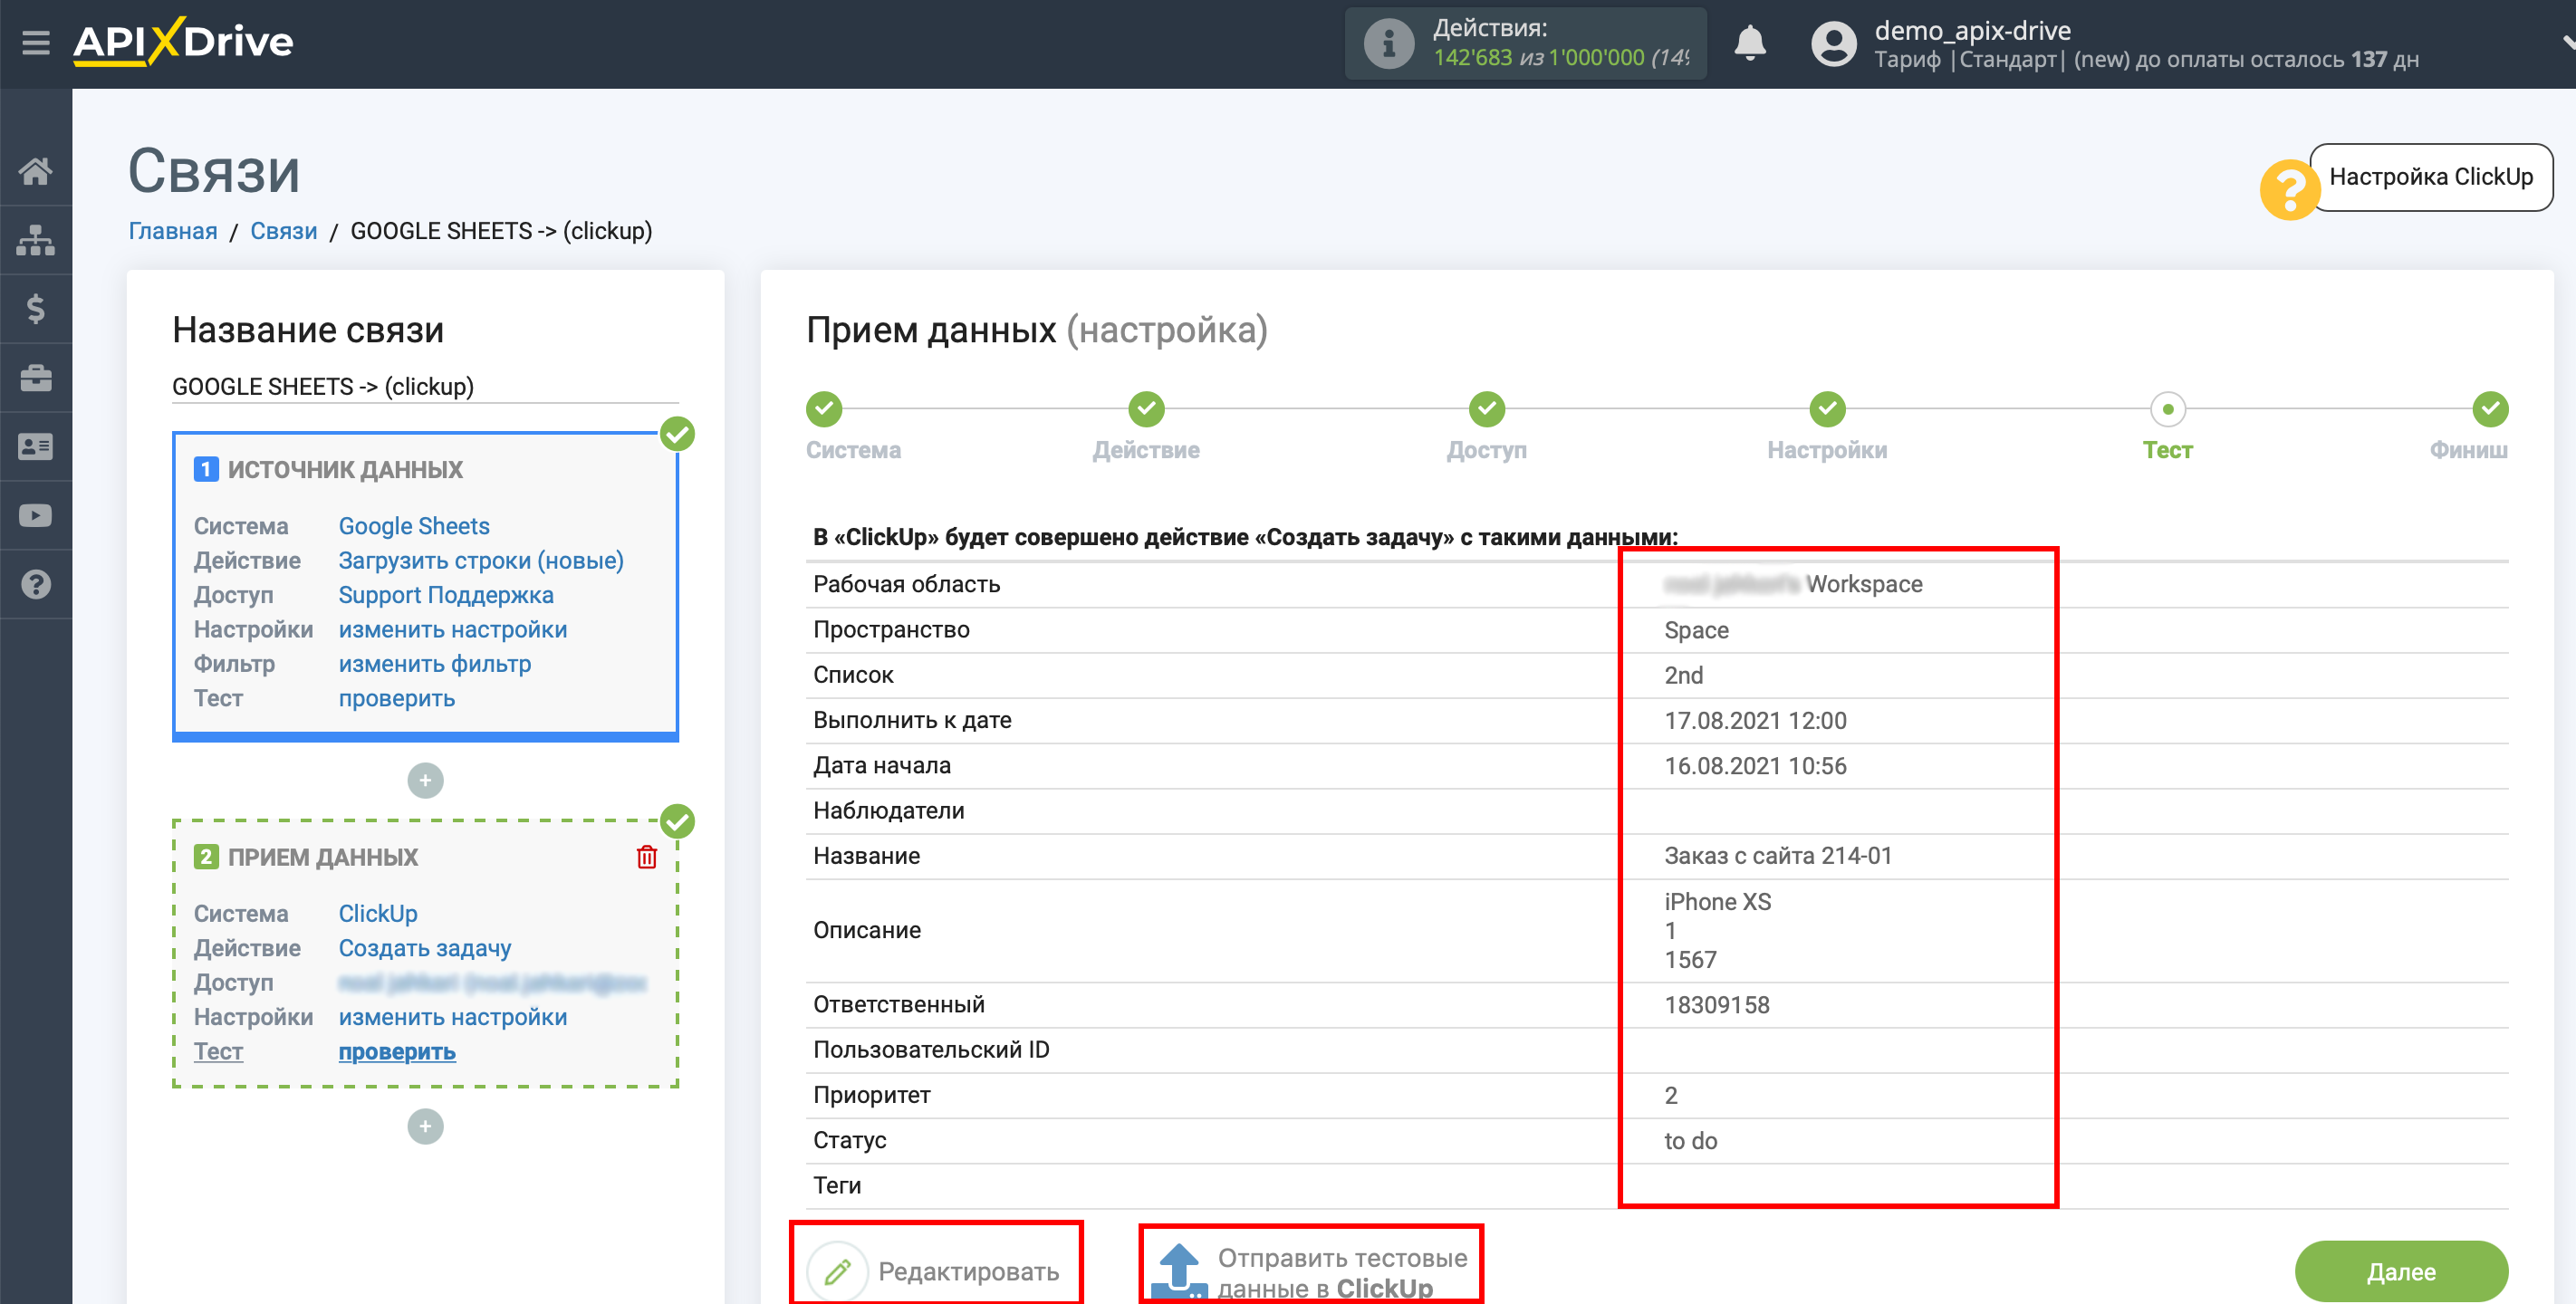Click the pencil edit icon

[x=837, y=1271]
